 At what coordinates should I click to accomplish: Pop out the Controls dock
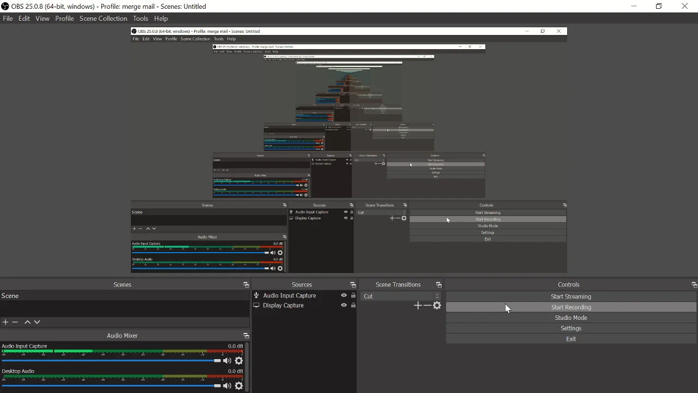point(694,285)
